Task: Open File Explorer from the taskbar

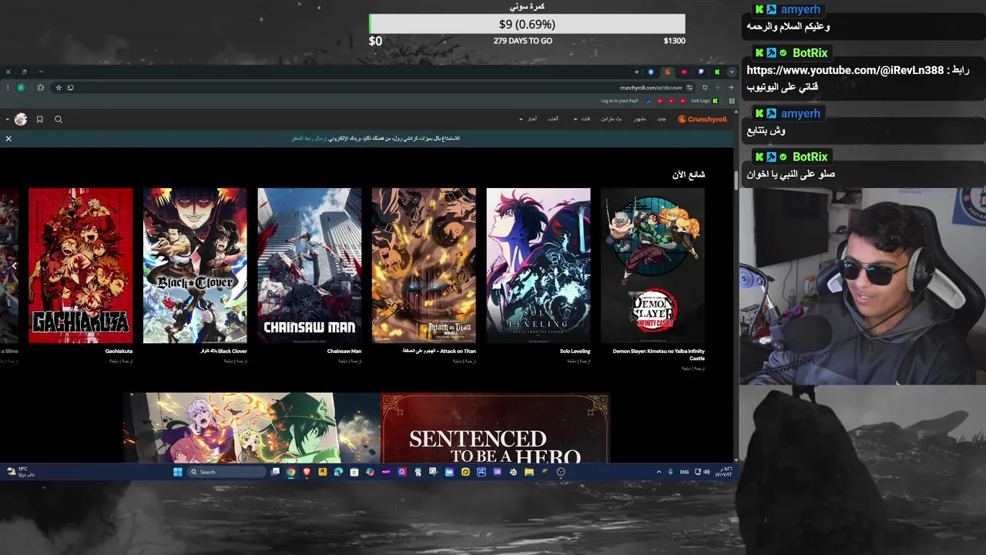Action: [529, 472]
